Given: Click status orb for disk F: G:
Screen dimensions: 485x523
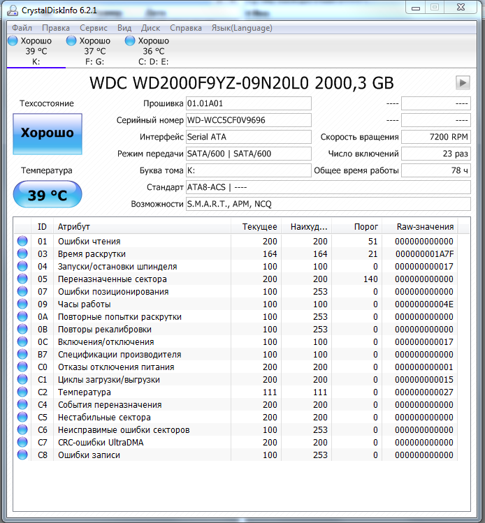Looking at the screenshot, I should 72,41.
